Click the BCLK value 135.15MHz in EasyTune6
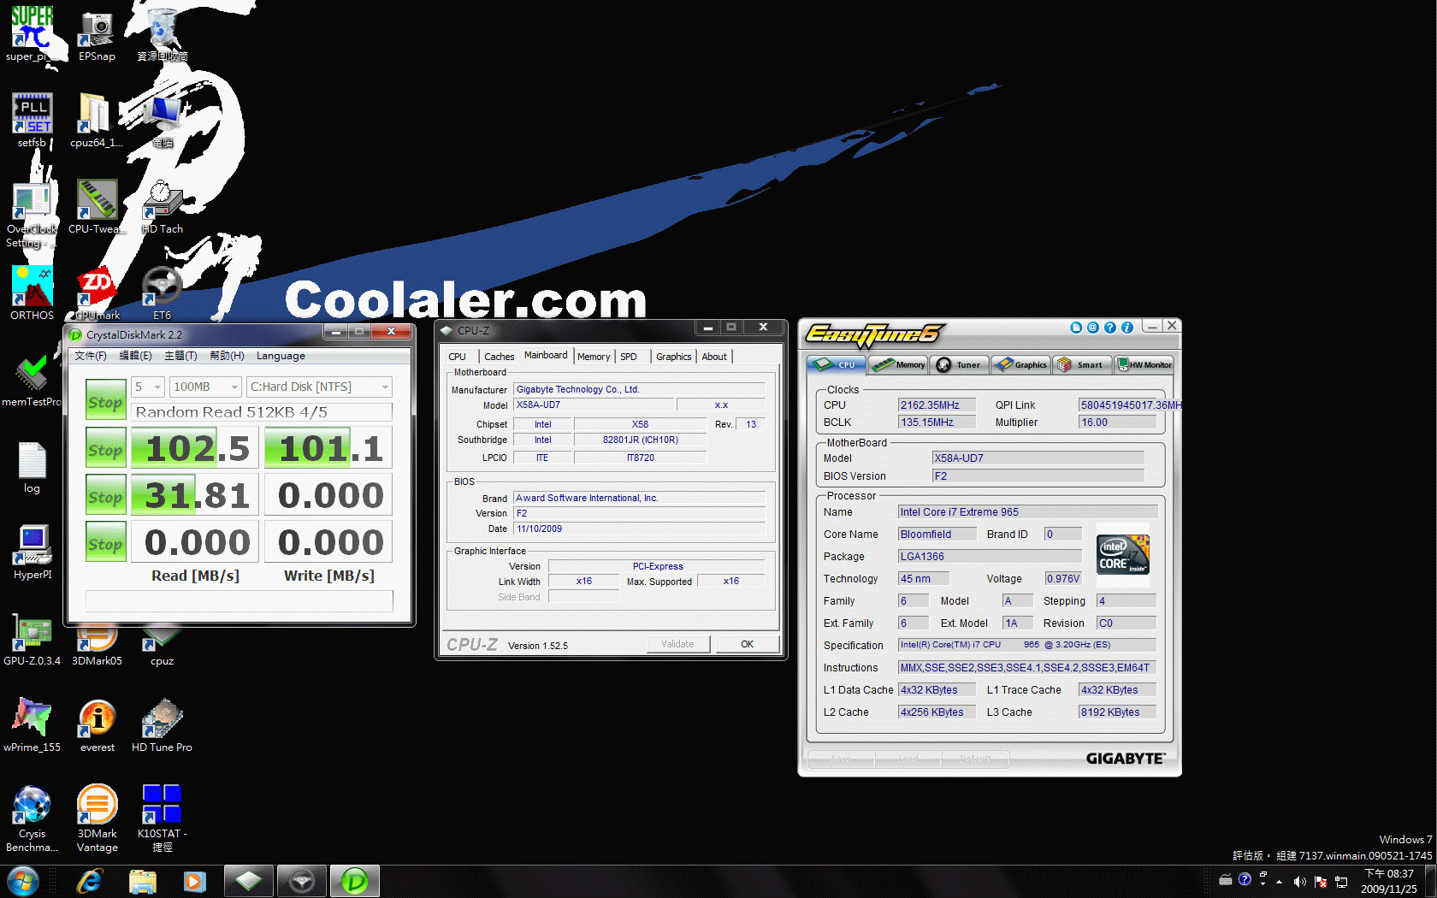Image resolution: width=1437 pixels, height=898 pixels. pos(936,422)
